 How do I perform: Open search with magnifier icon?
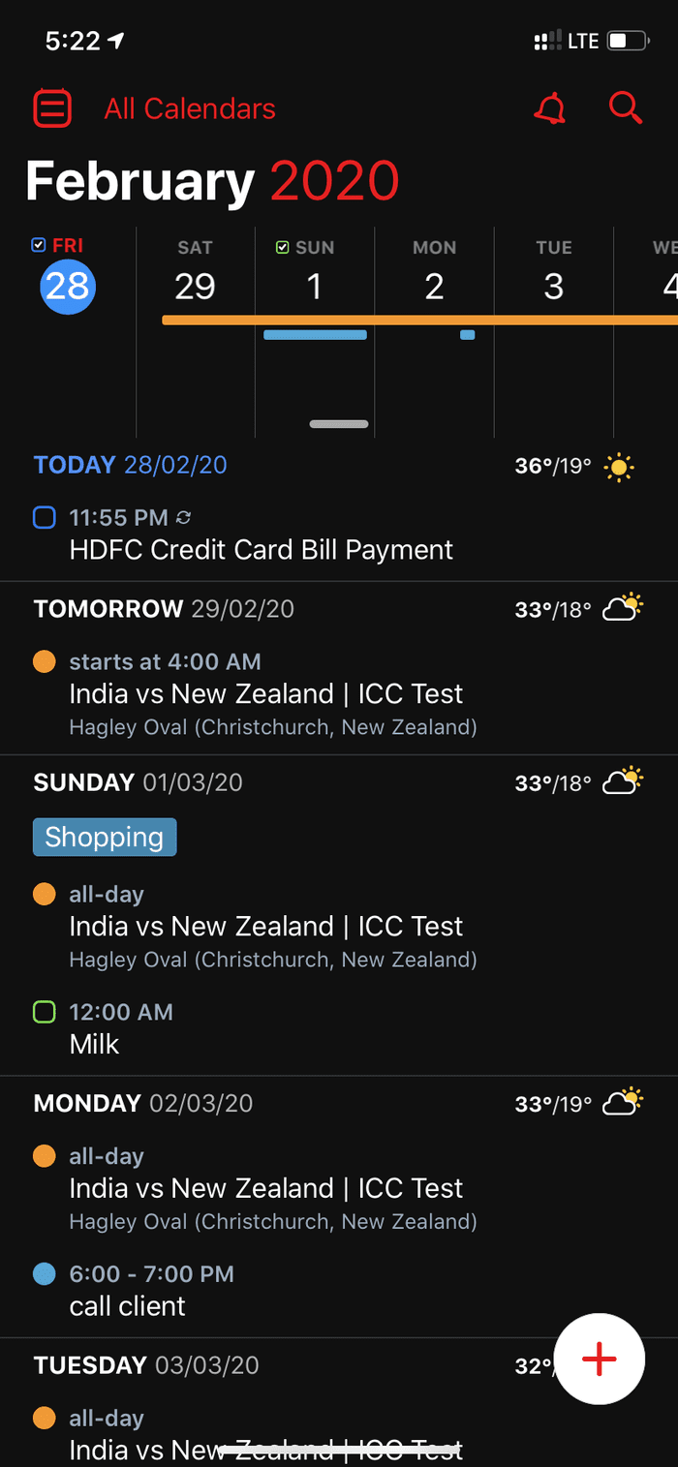tap(626, 107)
